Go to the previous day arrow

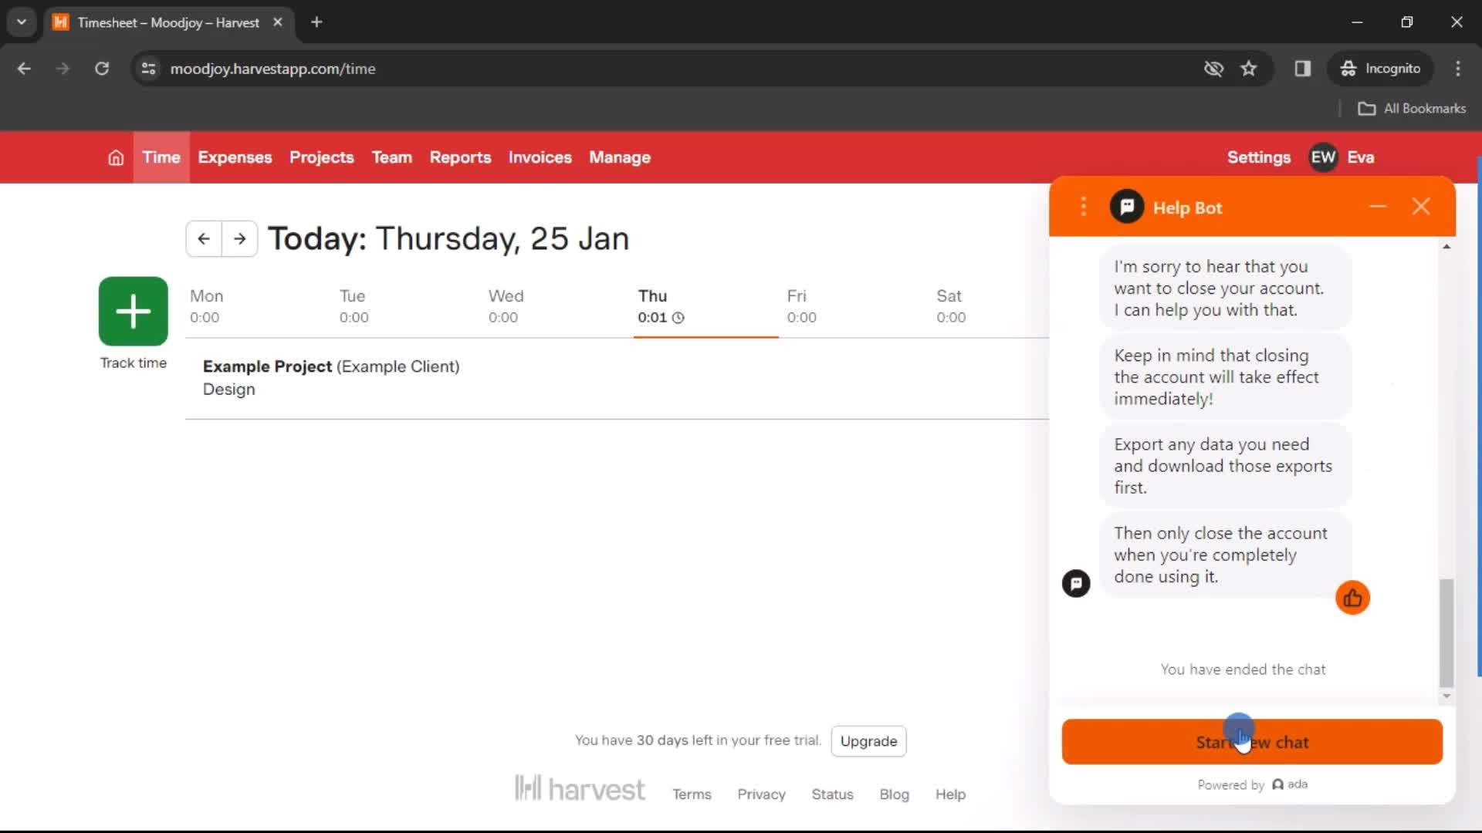click(x=204, y=238)
